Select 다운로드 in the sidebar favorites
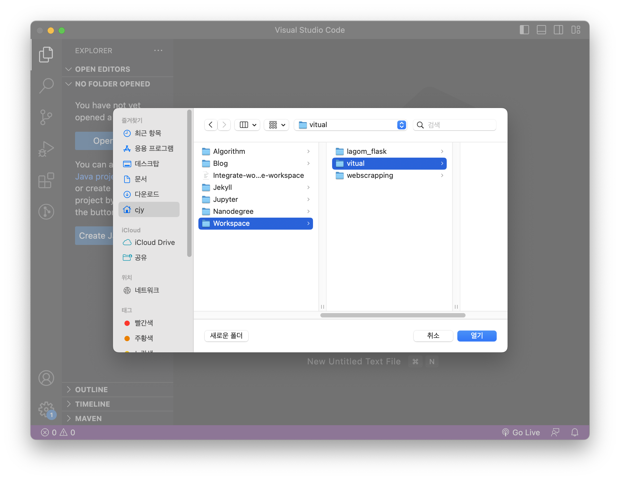The width and height of the screenshot is (620, 480). 147,194
